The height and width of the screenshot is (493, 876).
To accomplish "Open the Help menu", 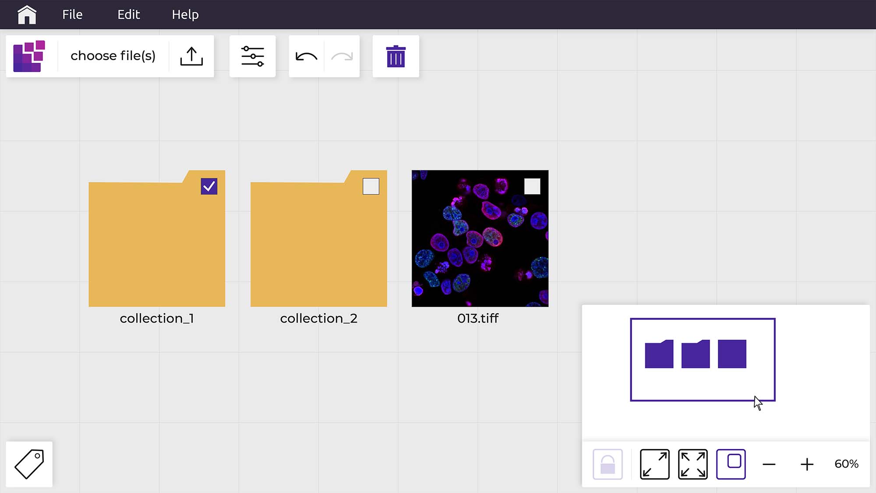I will click(x=185, y=14).
